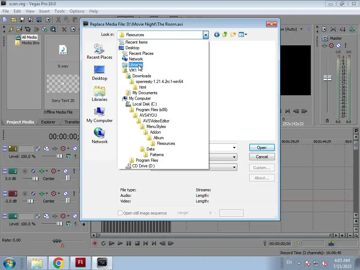
Task: Open Flash from the taskbar
Action: [x=81, y=263]
